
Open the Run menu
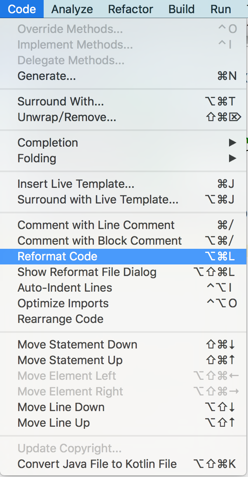click(x=220, y=9)
